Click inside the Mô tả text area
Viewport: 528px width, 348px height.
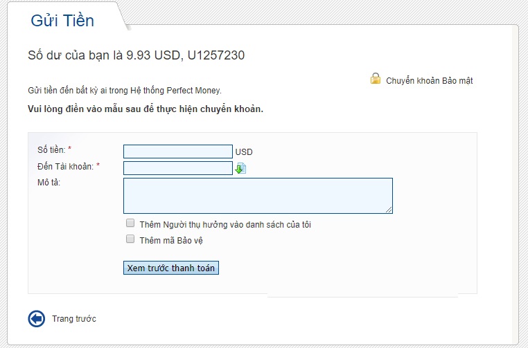257,195
